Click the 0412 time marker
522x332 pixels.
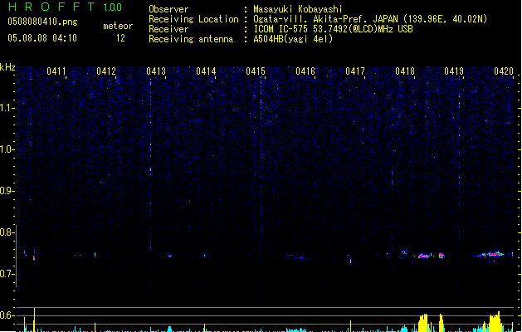click(106, 71)
